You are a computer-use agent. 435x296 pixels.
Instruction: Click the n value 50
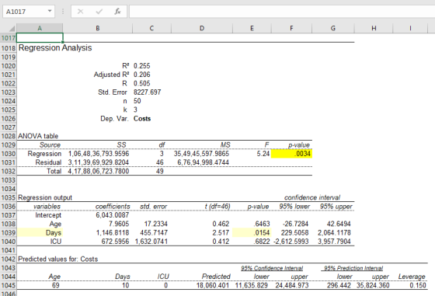point(137,101)
